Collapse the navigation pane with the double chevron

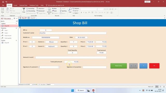click(x=17, y=18)
